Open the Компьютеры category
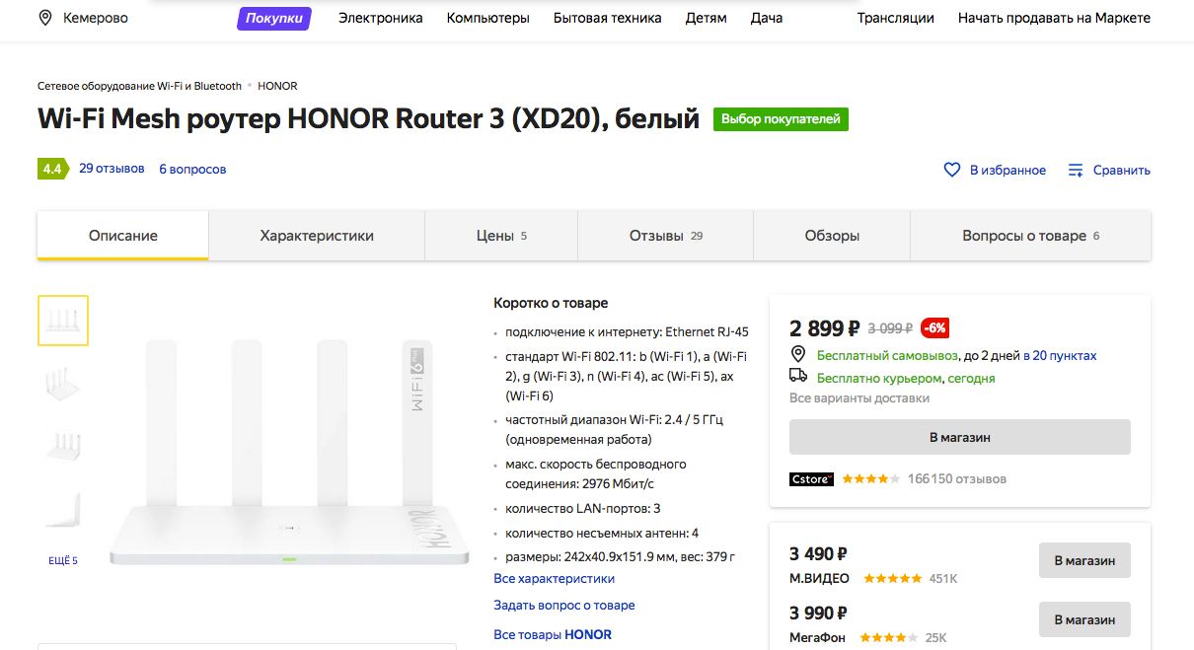Screen dimensions: 1194x650 point(488,18)
